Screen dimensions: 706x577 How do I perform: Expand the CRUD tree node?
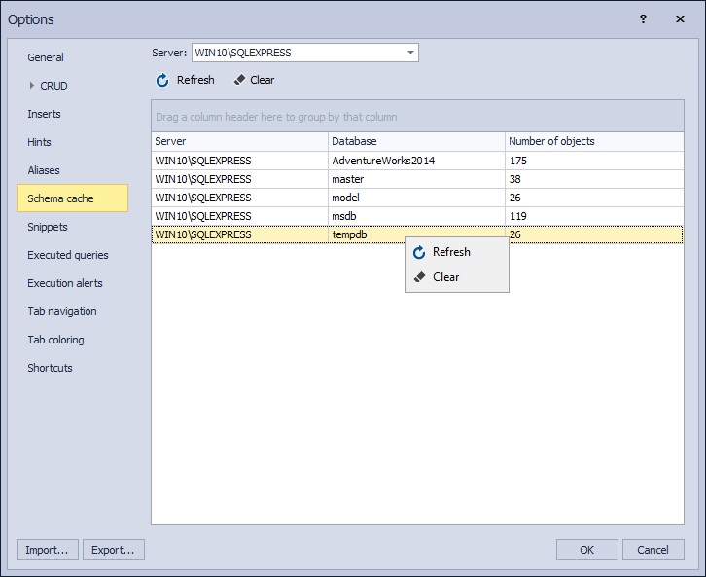tap(31, 85)
